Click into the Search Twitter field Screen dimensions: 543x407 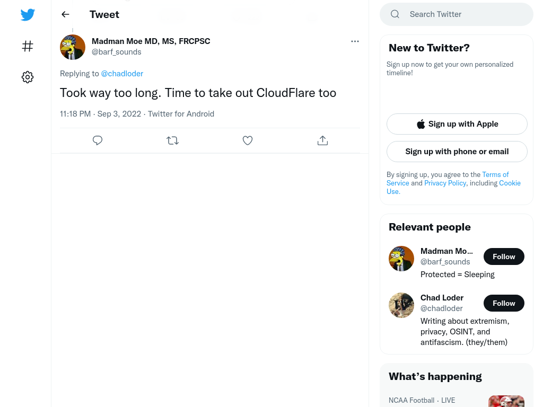click(457, 14)
